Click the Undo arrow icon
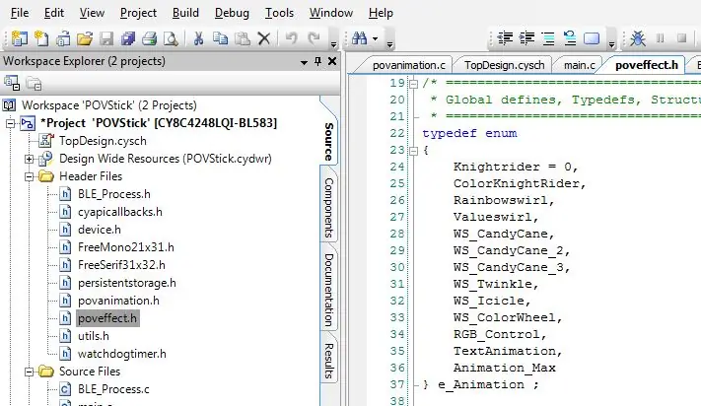This screenshot has width=701, height=406. point(292,38)
